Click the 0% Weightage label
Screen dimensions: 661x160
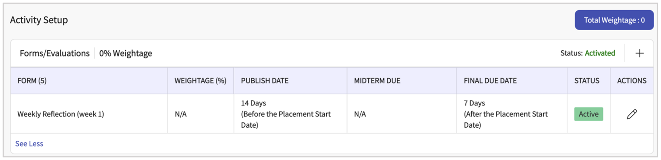click(x=126, y=53)
